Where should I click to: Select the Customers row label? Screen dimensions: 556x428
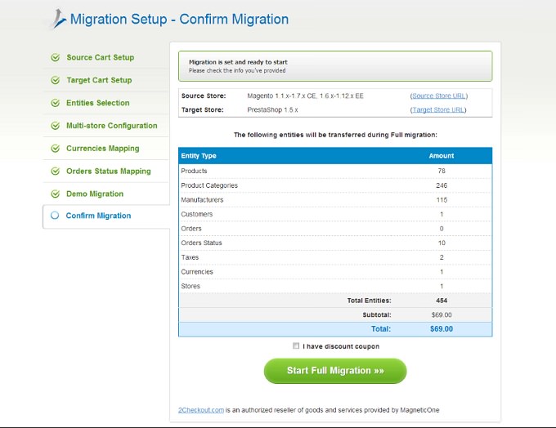pos(197,214)
